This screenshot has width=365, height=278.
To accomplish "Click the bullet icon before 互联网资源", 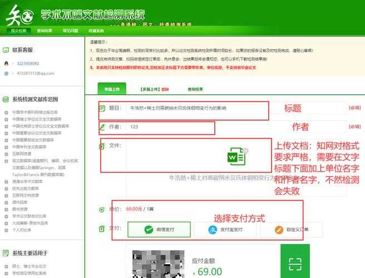I will pyautogui.click(x=6, y=154).
